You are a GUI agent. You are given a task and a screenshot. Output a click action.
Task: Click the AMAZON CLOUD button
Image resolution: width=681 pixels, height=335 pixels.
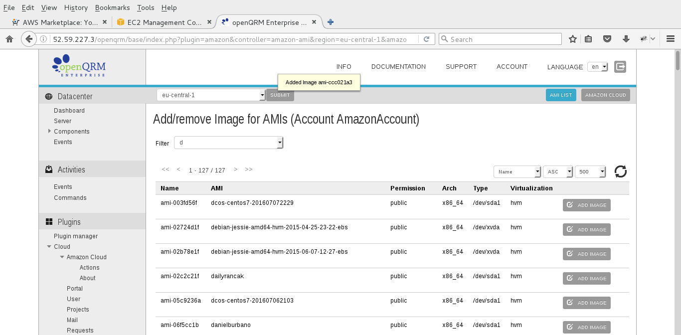point(606,95)
